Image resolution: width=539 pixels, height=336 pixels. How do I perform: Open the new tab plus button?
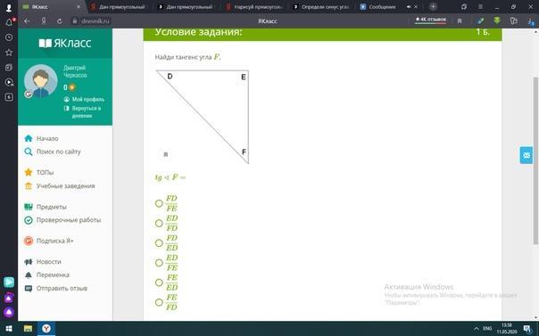(x=433, y=6)
